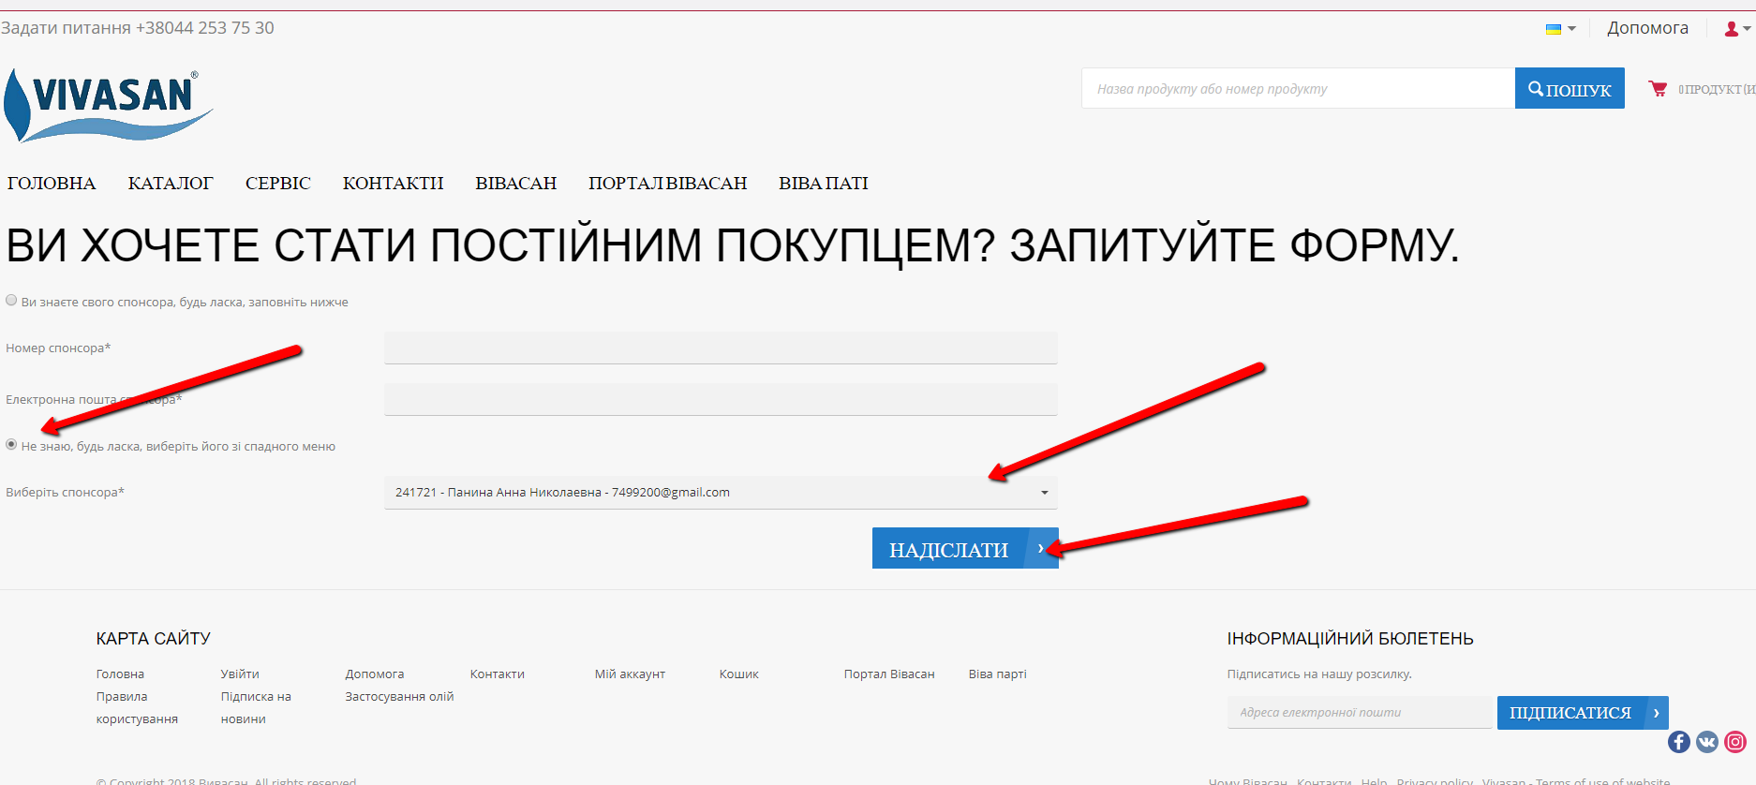Click the shopping cart icon
This screenshot has width=1756, height=785.
coord(1658,89)
